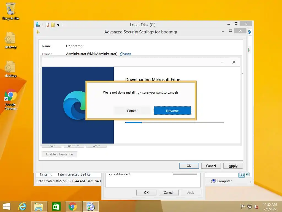
Task: Cancel the Edge installation in the dialog
Action: click(132, 111)
